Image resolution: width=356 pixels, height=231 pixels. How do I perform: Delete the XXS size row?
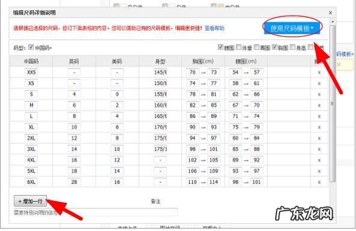[x=319, y=73]
